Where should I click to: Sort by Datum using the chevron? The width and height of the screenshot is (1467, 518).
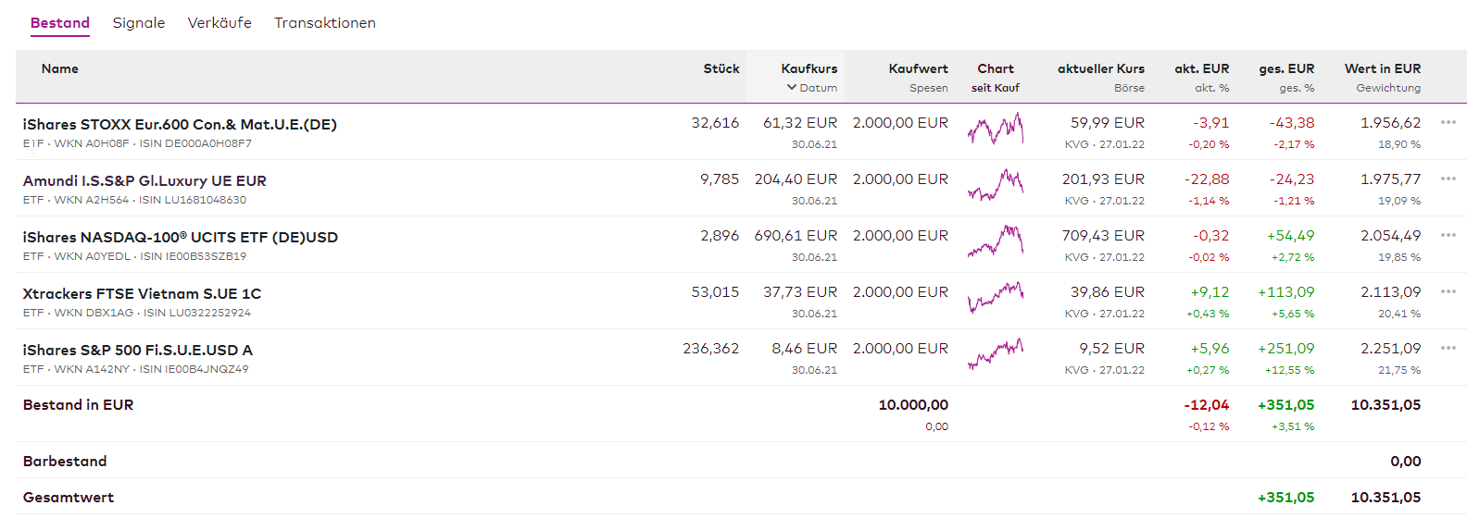pyautogui.click(x=792, y=88)
